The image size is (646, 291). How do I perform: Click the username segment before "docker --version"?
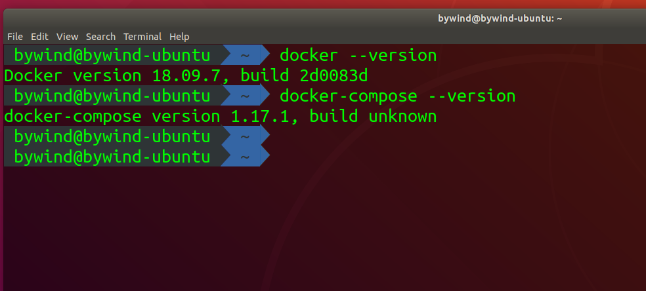click(112, 55)
